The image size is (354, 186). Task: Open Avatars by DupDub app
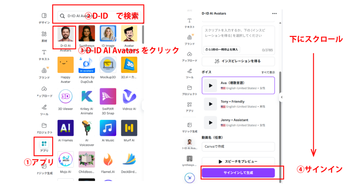[x=87, y=70]
